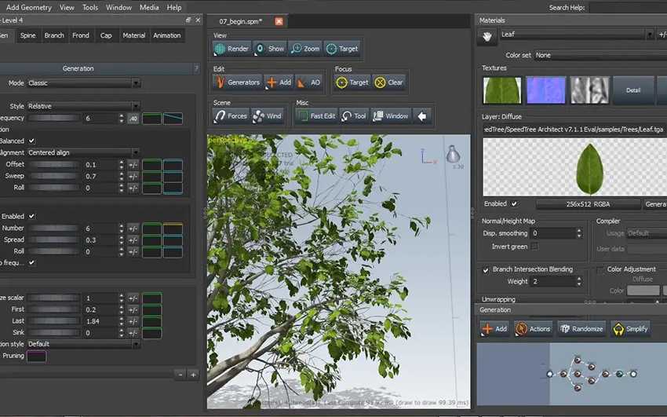Open the Tools menu
The width and height of the screenshot is (667, 417).
click(x=90, y=7)
